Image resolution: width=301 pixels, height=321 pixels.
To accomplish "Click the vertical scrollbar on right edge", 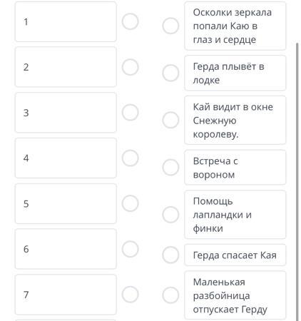I will [x=297, y=182].
